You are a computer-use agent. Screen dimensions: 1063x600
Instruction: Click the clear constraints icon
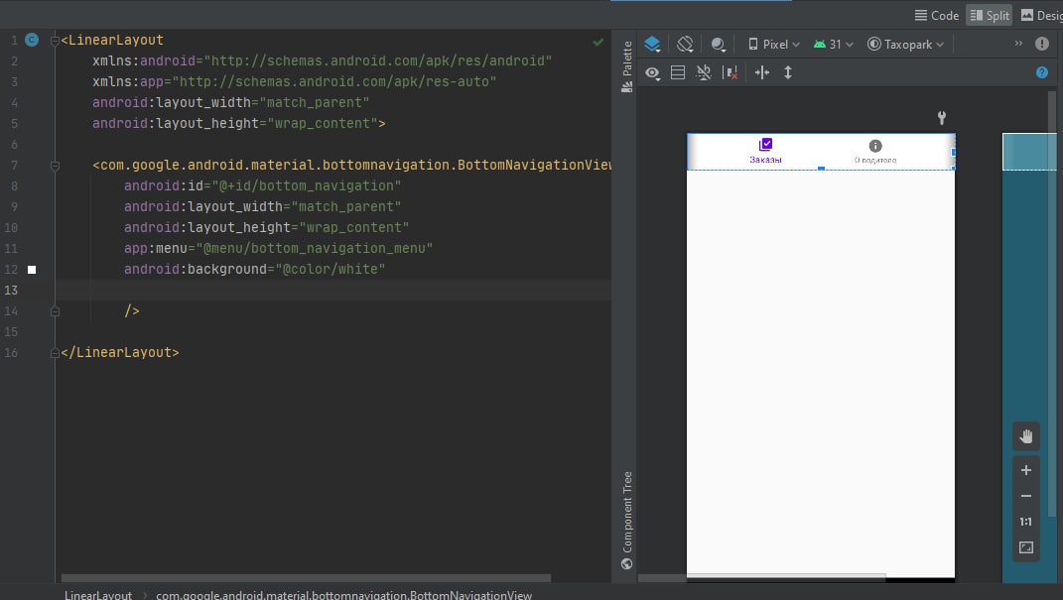pyautogui.click(x=731, y=72)
